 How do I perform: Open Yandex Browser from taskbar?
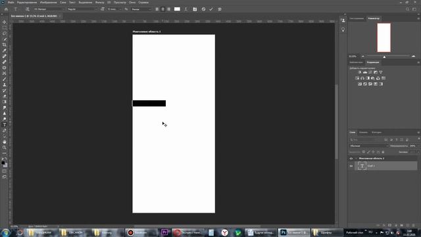(x=225, y=232)
